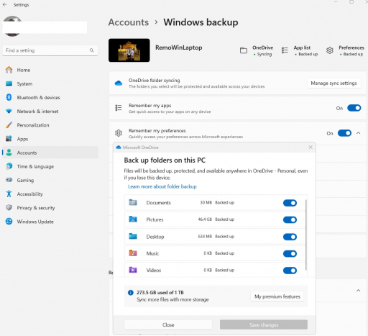Collapse the section chevron beside storage bar
Screen dimensions: 368x336
pos(359,291)
